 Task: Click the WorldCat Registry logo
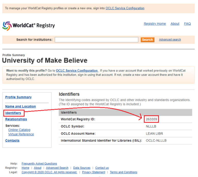click(29, 26)
